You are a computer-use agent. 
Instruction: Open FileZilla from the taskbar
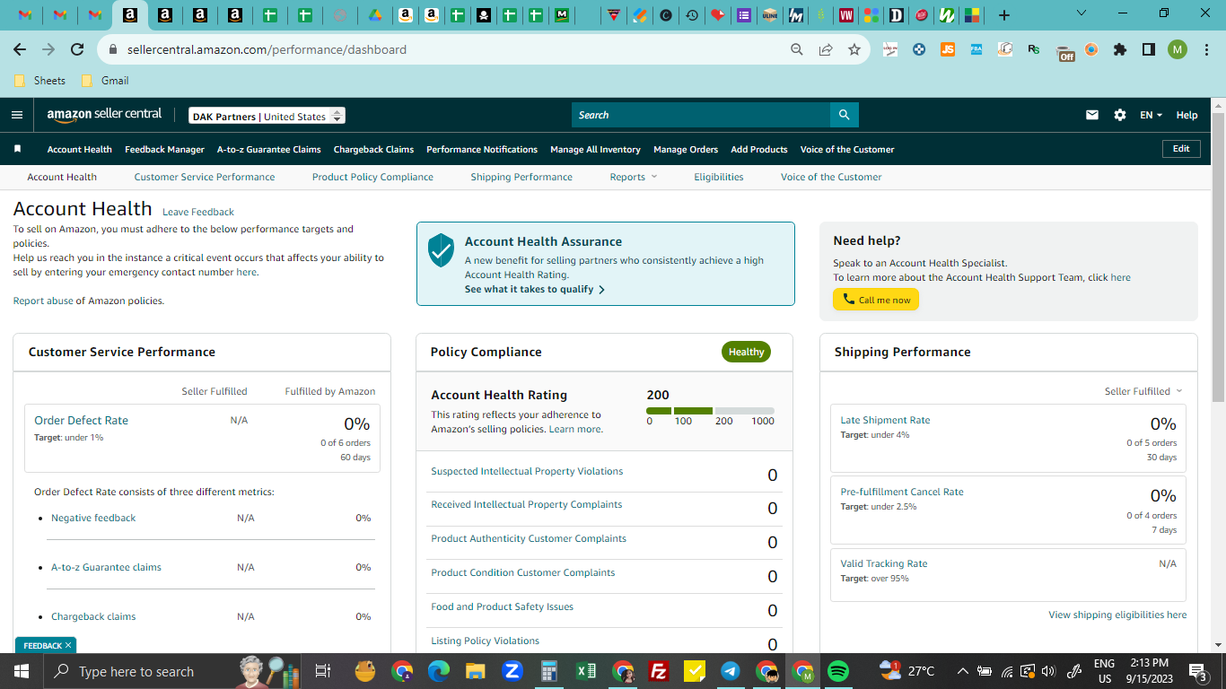pyautogui.click(x=659, y=671)
